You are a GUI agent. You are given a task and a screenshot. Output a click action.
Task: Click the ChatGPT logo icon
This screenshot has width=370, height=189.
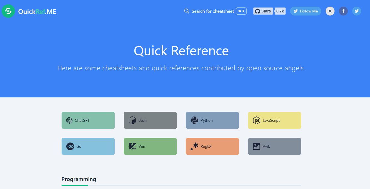coord(69,120)
